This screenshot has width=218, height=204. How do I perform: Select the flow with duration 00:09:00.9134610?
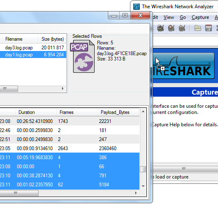pyautogui.click(x=70, y=148)
